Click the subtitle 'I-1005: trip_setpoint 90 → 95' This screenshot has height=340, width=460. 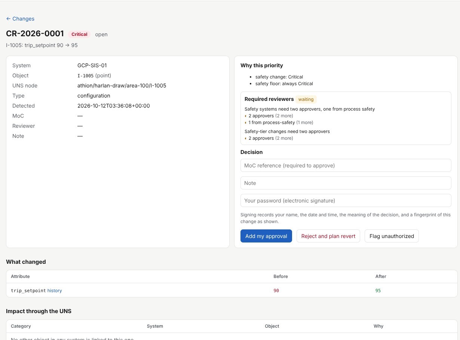tap(42, 45)
